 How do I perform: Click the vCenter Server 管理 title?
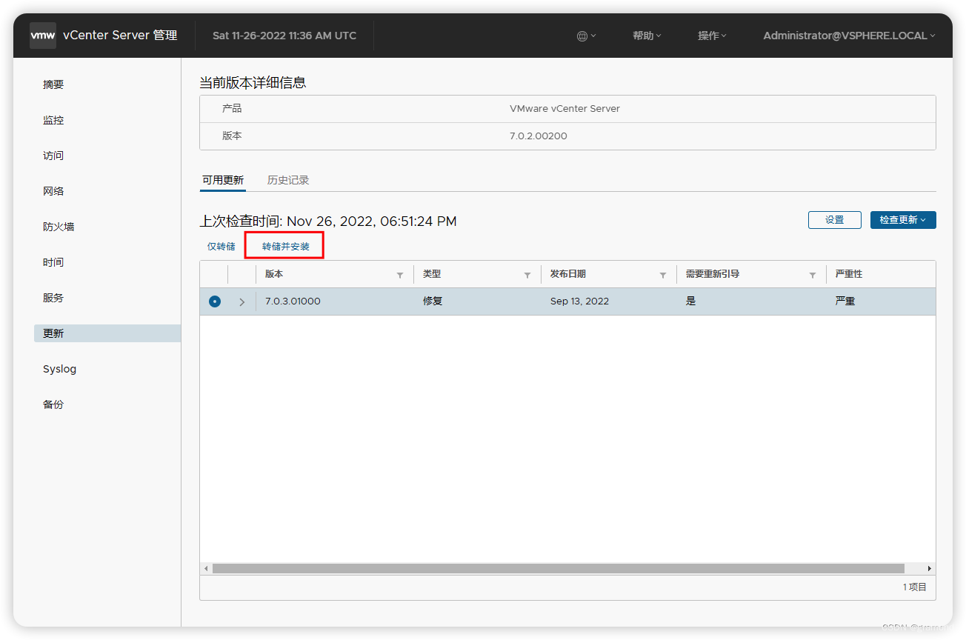[x=120, y=36]
